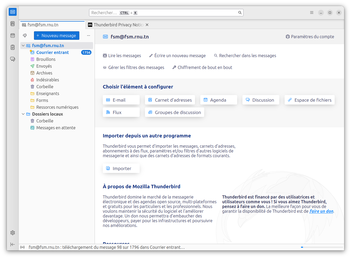Click Nouveau message button
The height and width of the screenshot is (258, 351).
point(57,36)
